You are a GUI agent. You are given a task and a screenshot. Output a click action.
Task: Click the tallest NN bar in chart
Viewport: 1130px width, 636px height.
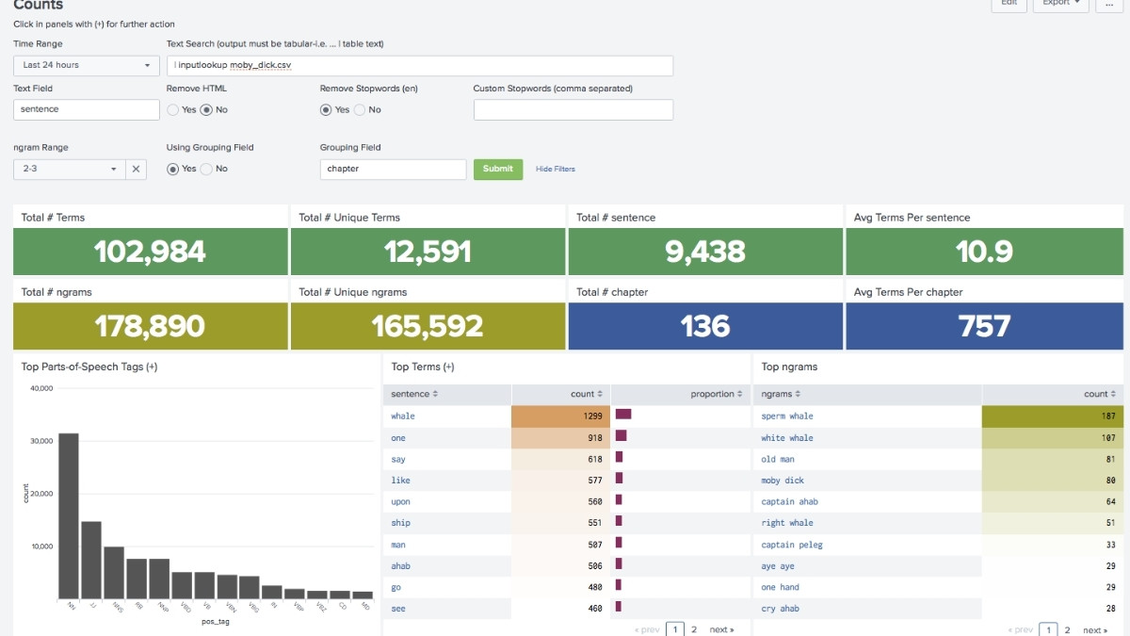(x=68, y=516)
